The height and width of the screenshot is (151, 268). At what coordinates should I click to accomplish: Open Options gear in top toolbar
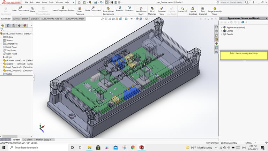click(119, 2)
